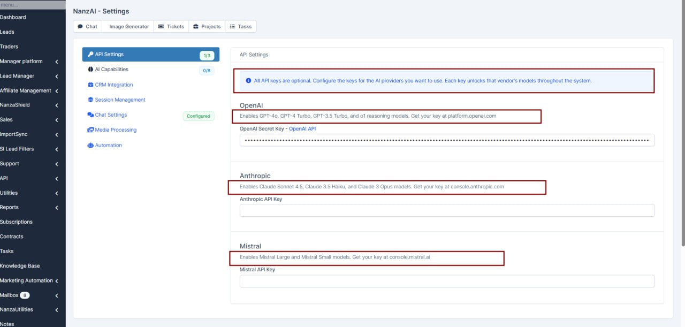Click the key icon beside API Settings

[90, 55]
